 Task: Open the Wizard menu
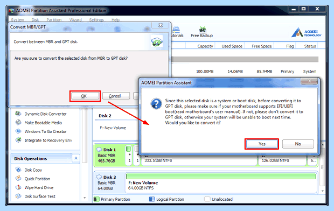click(x=75, y=20)
